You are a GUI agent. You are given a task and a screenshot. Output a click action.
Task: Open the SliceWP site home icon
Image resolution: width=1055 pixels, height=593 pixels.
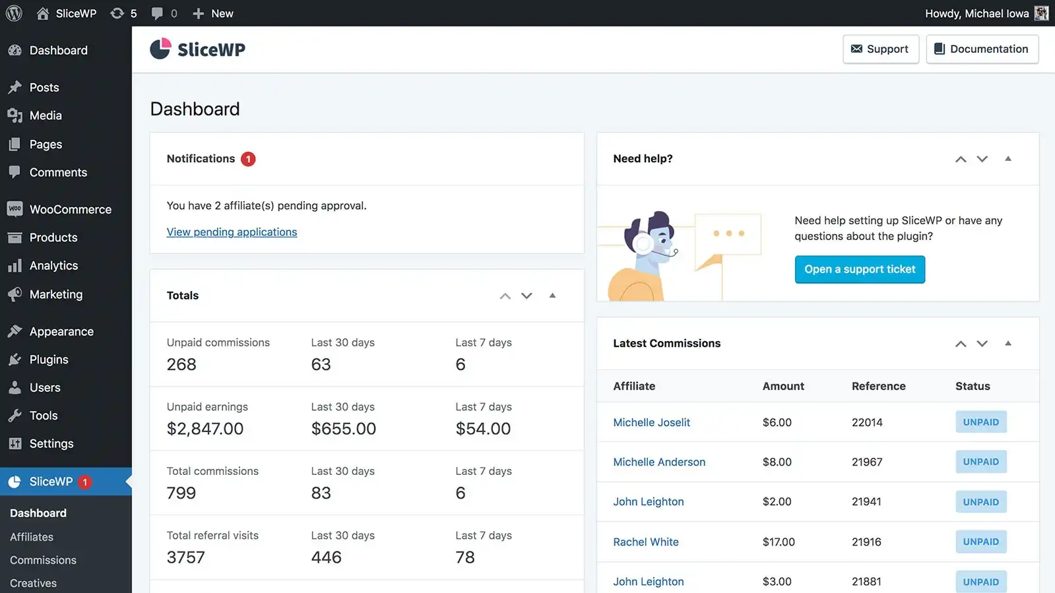tap(43, 13)
